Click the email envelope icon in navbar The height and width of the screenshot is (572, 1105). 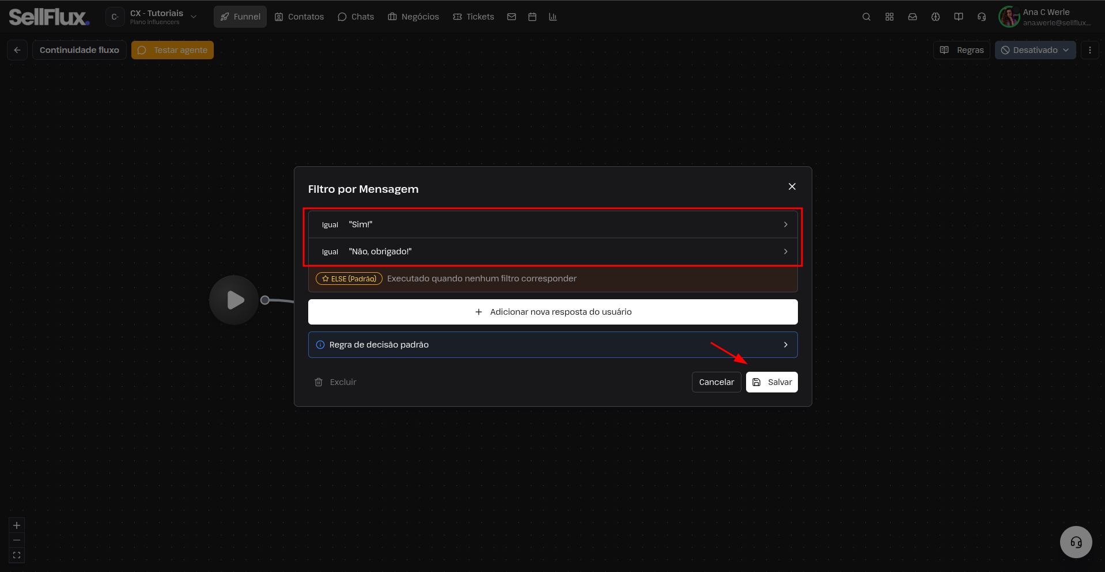pyautogui.click(x=512, y=17)
